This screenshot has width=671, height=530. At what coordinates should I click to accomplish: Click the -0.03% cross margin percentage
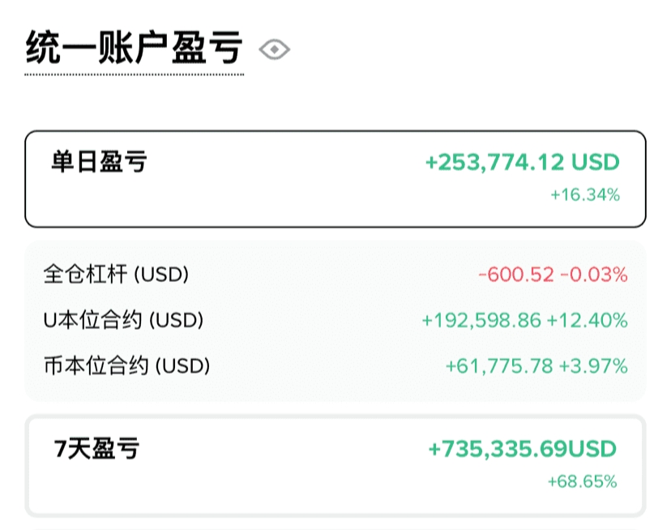click(594, 275)
